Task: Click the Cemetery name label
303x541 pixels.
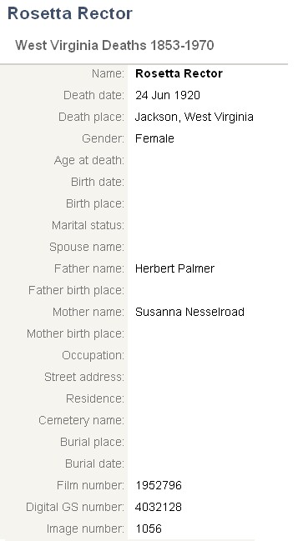Action: tap(82, 421)
